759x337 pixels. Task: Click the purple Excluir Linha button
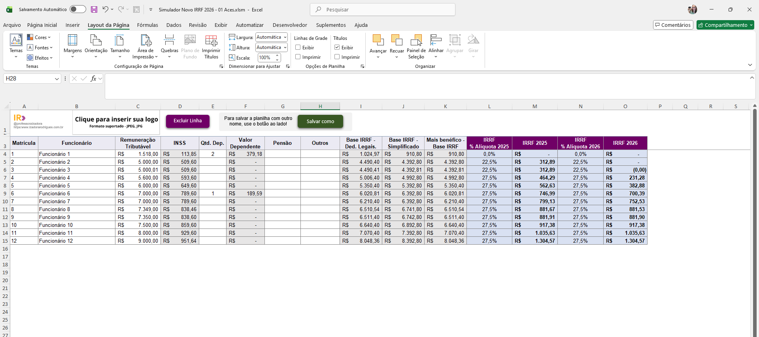[187, 121]
